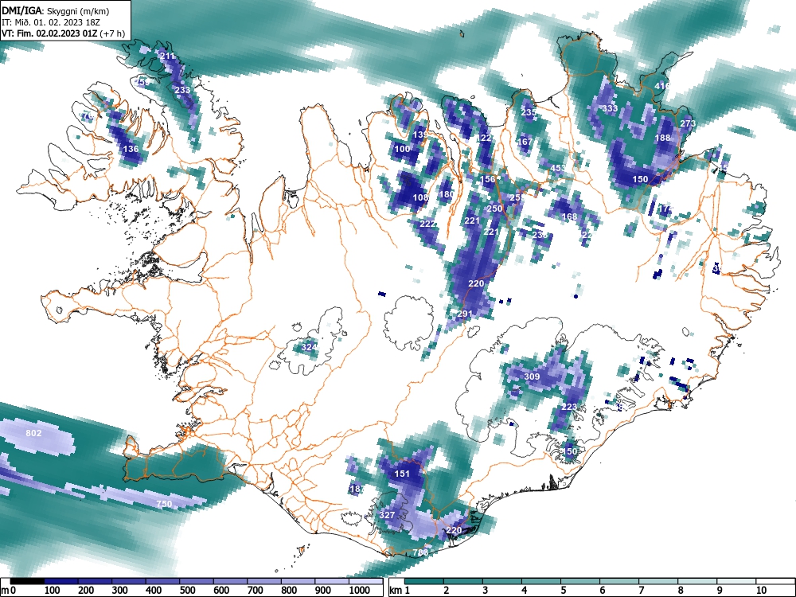Click the visibility value 167
Viewport: 796px width, 597px height.
click(525, 142)
